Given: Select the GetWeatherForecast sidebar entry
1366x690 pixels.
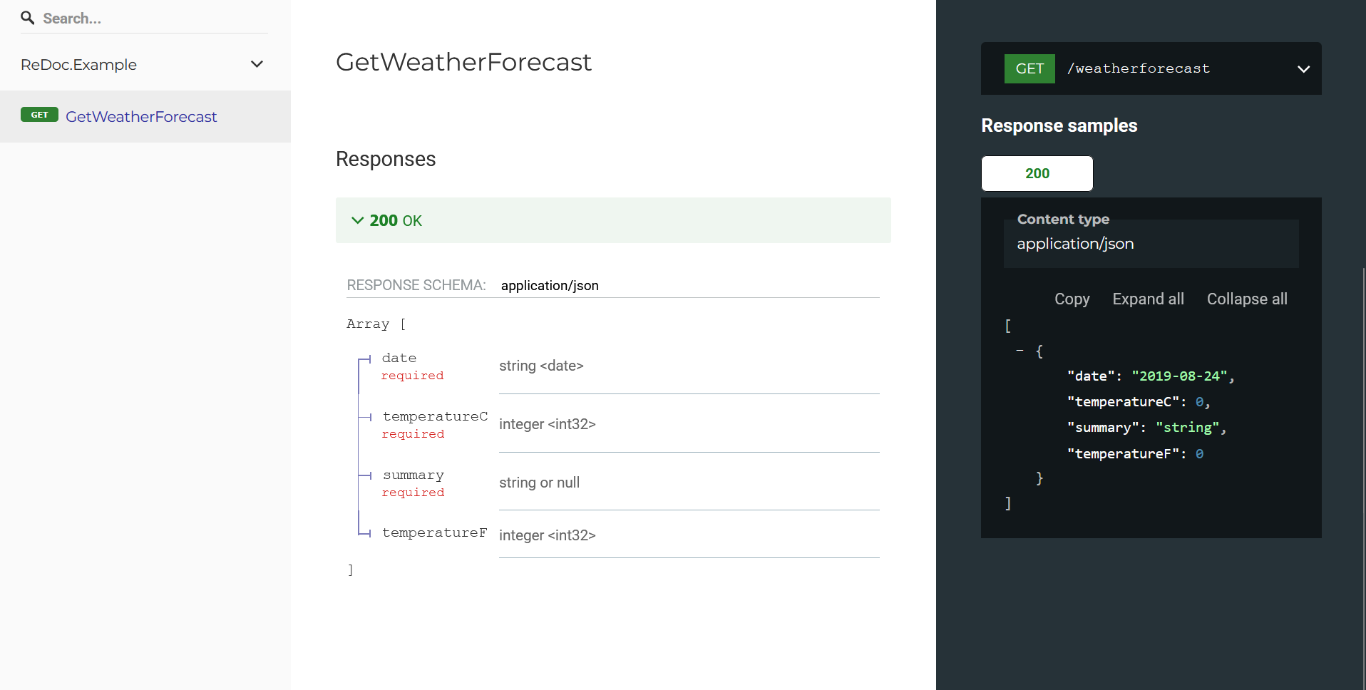Looking at the screenshot, I should pyautogui.click(x=141, y=116).
